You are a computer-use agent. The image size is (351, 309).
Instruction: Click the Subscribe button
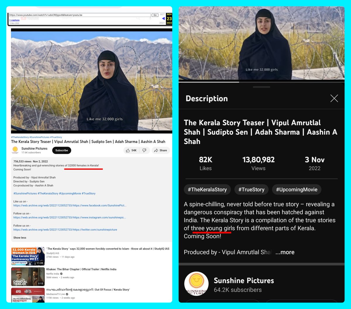[62, 150]
